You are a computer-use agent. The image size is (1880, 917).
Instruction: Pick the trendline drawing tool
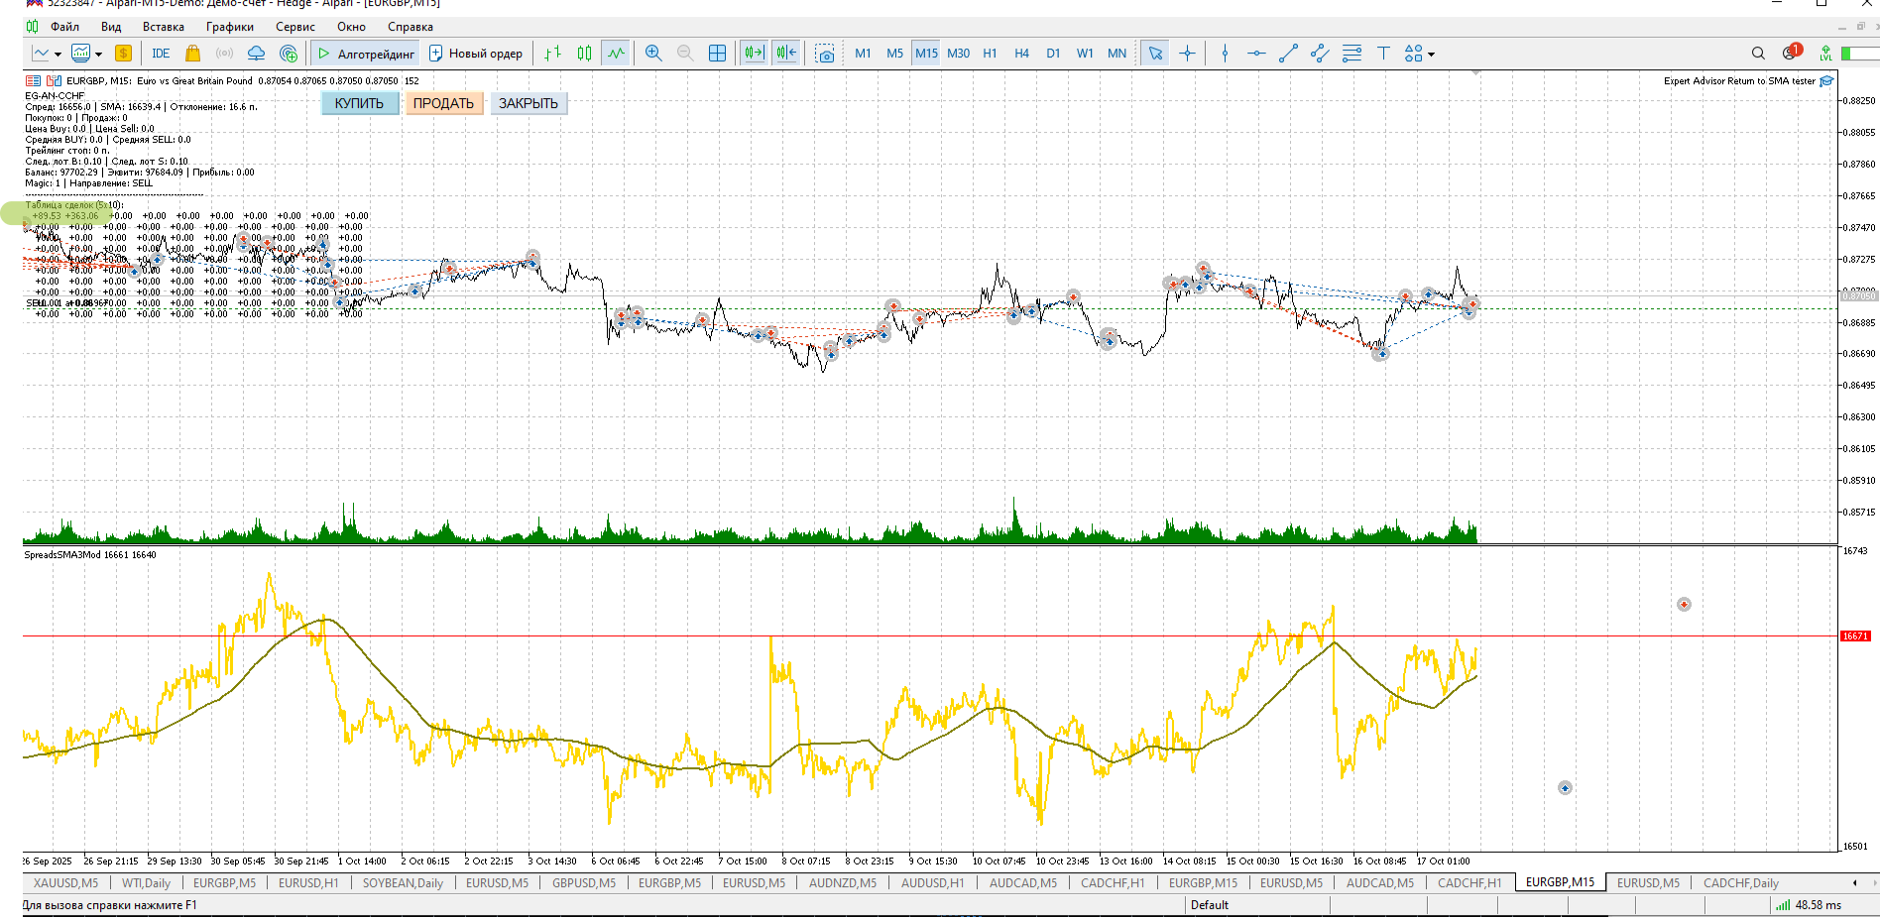pyautogui.click(x=1288, y=54)
